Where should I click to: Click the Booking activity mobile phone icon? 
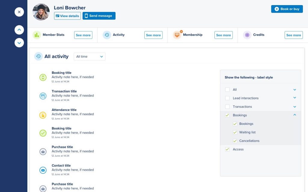(x=42, y=77)
